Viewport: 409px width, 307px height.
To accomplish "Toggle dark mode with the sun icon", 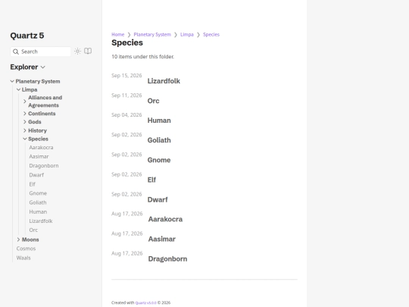I will (77, 52).
